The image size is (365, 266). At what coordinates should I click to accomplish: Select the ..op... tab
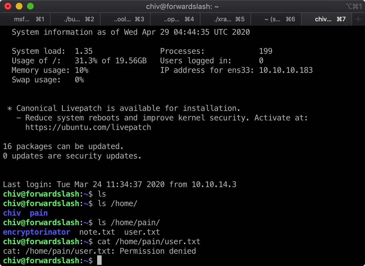point(175,19)
